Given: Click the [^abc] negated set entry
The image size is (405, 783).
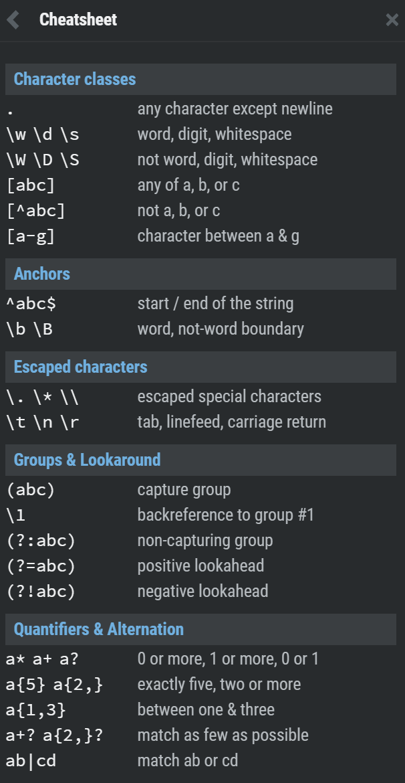Looking at the screenshot, I should [x=35, y=211].
